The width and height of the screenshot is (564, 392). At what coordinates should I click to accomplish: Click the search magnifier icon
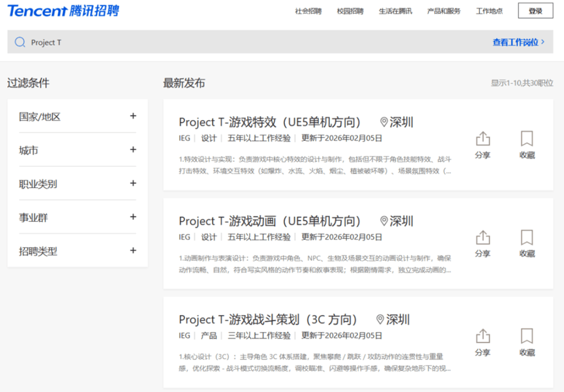click(x=20, y=42)
